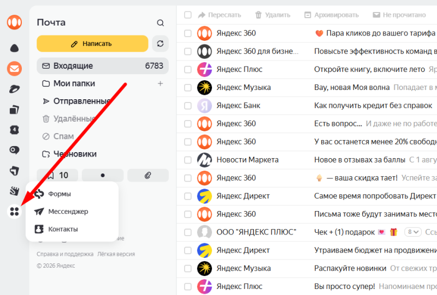The height and width of the screenshot is (295, 437).
Task: Click Удалить in the toolbar
Action: click(x=273, y=15)
